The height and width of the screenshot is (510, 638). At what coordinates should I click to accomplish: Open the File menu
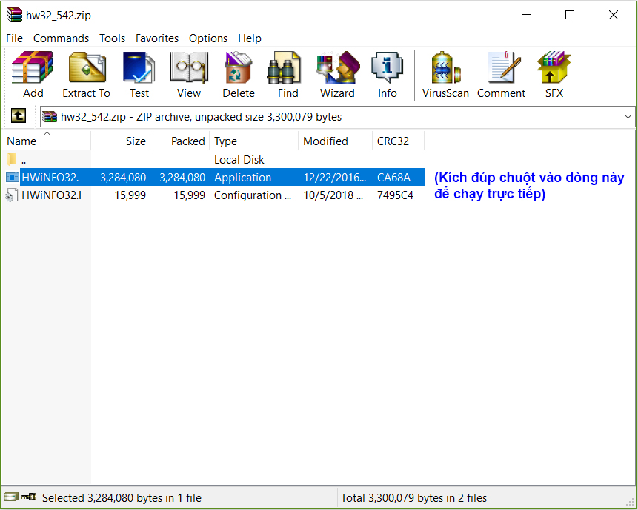point(14,38)
